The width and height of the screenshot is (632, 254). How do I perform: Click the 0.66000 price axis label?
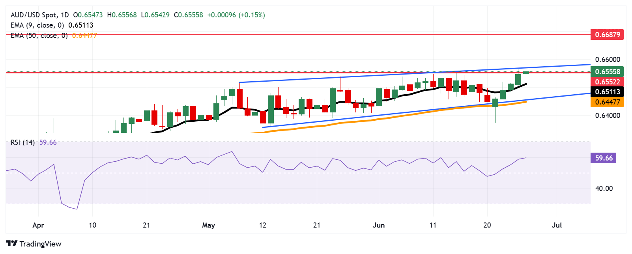pos(607,60)
